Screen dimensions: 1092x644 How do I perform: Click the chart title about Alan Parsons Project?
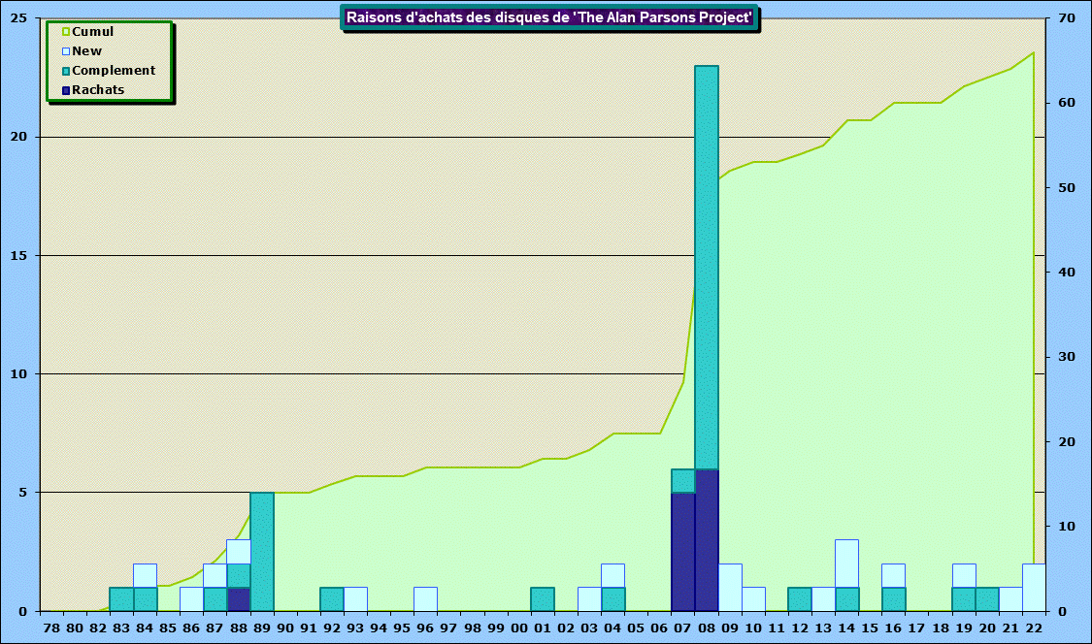click(x=549, y=17)
